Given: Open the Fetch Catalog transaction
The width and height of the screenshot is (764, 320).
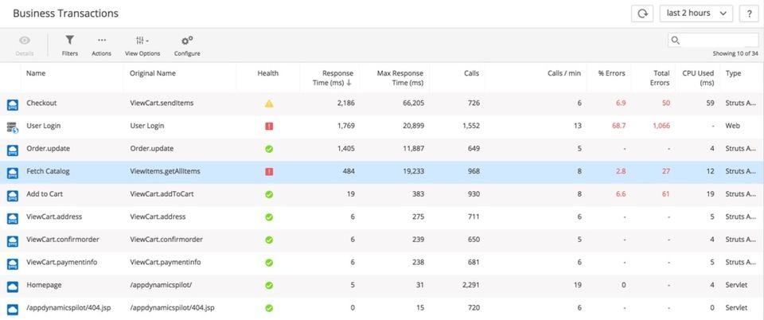Looking at the screenshot, I should [47, 171].
